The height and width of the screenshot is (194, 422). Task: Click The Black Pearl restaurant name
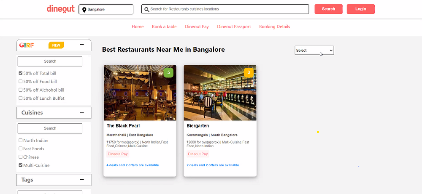coord(123,125)
